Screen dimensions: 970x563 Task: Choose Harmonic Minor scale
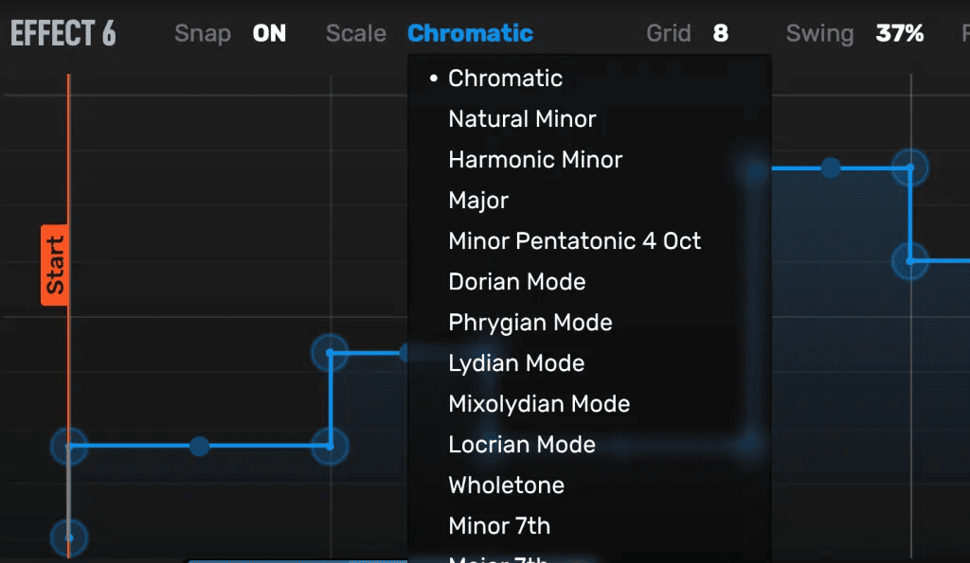tap(535, 160)
